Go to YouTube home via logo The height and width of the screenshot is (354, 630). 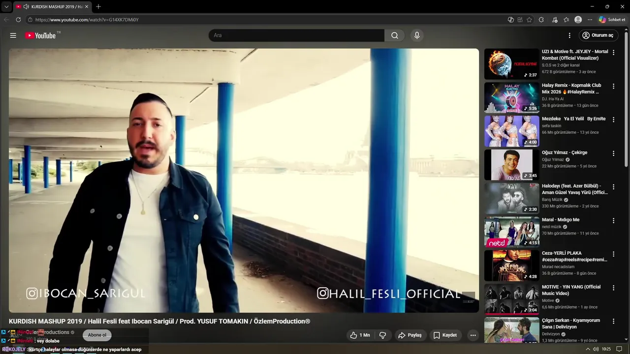click(40, 35)
